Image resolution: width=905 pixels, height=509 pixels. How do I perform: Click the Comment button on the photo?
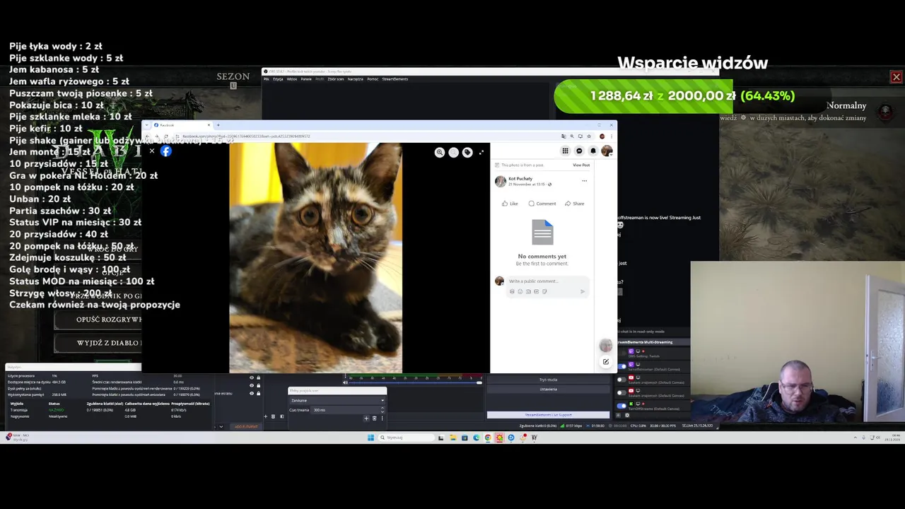[542, 204]
